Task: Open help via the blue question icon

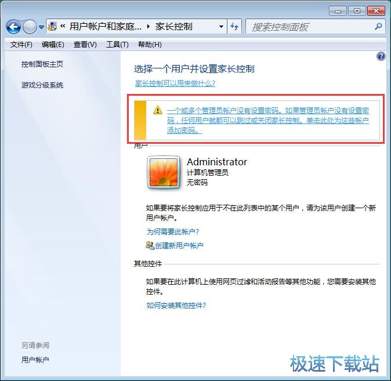Action: tap(381, 56)
